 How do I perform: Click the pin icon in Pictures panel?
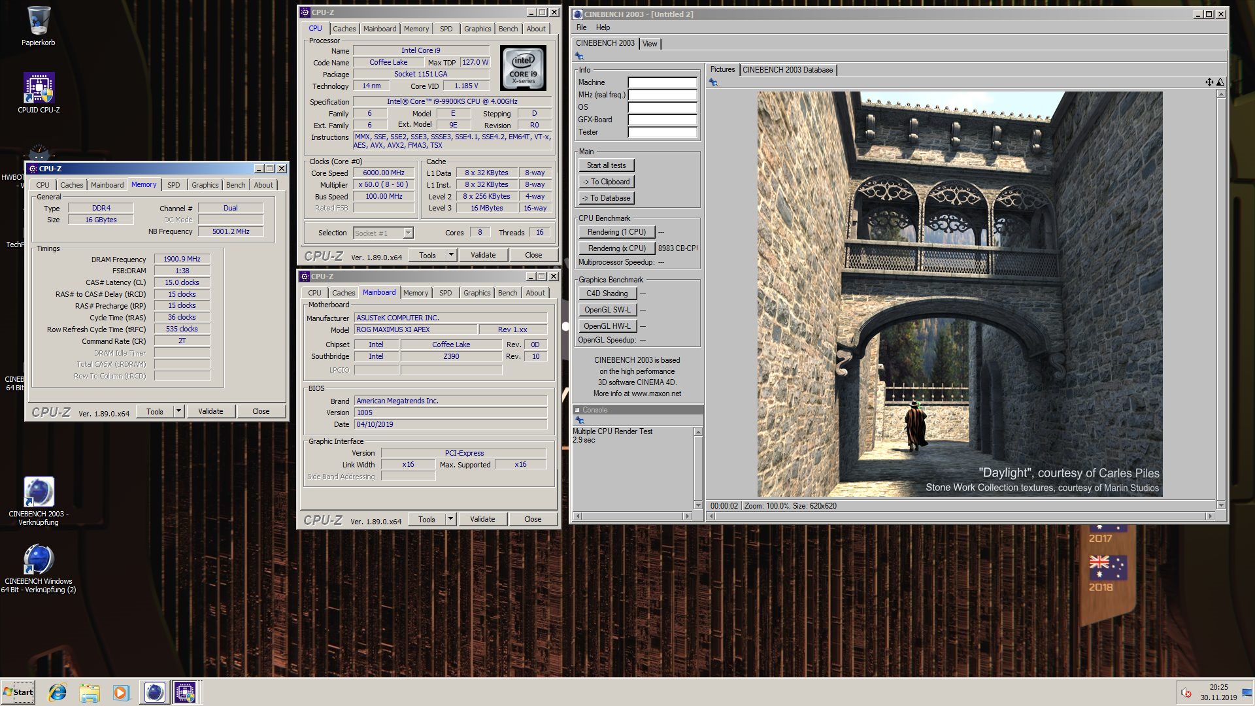click(713, 82)
